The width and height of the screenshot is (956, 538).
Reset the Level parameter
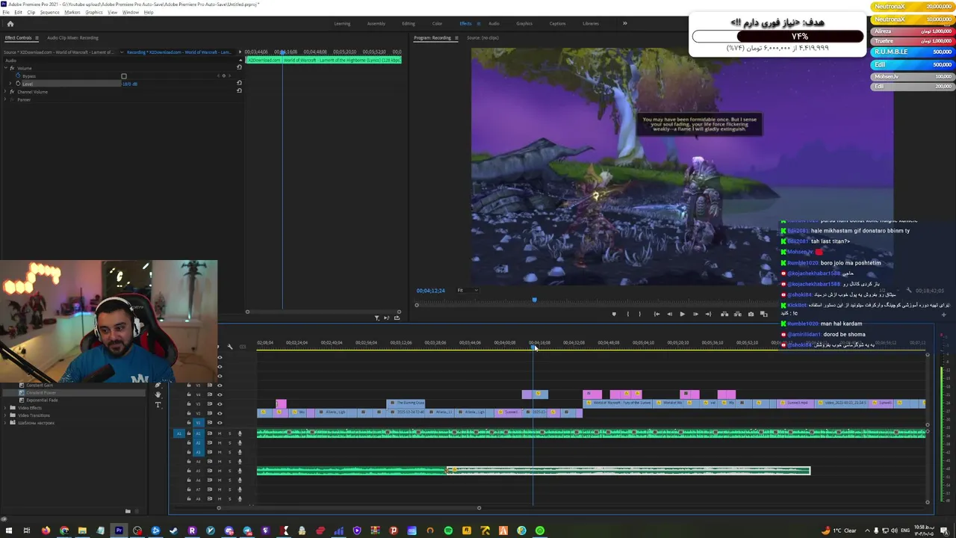pos(239,82)
